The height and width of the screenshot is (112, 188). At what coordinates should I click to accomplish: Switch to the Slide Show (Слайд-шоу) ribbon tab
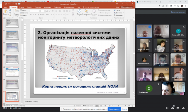click(58, 7)
